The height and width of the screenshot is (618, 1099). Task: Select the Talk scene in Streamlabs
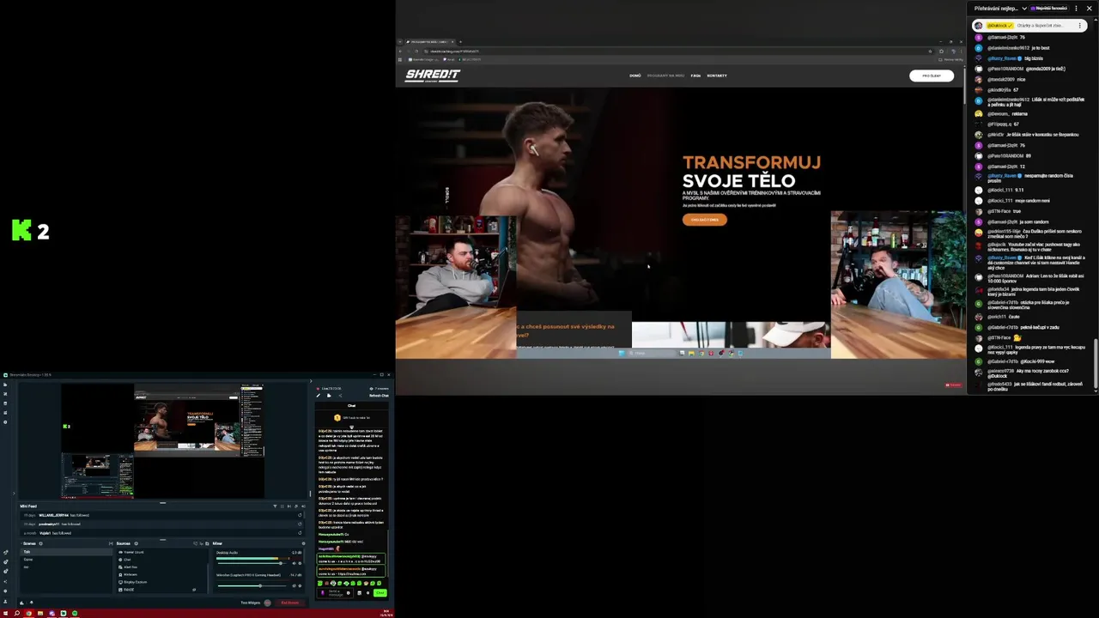(x=66, y=552)
